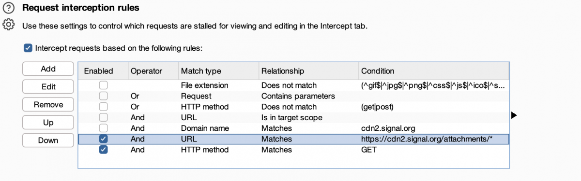This screenshot has height=181, width=581.
Task: Enable the File extension rule checkbox
Action: tap(103, 85)
